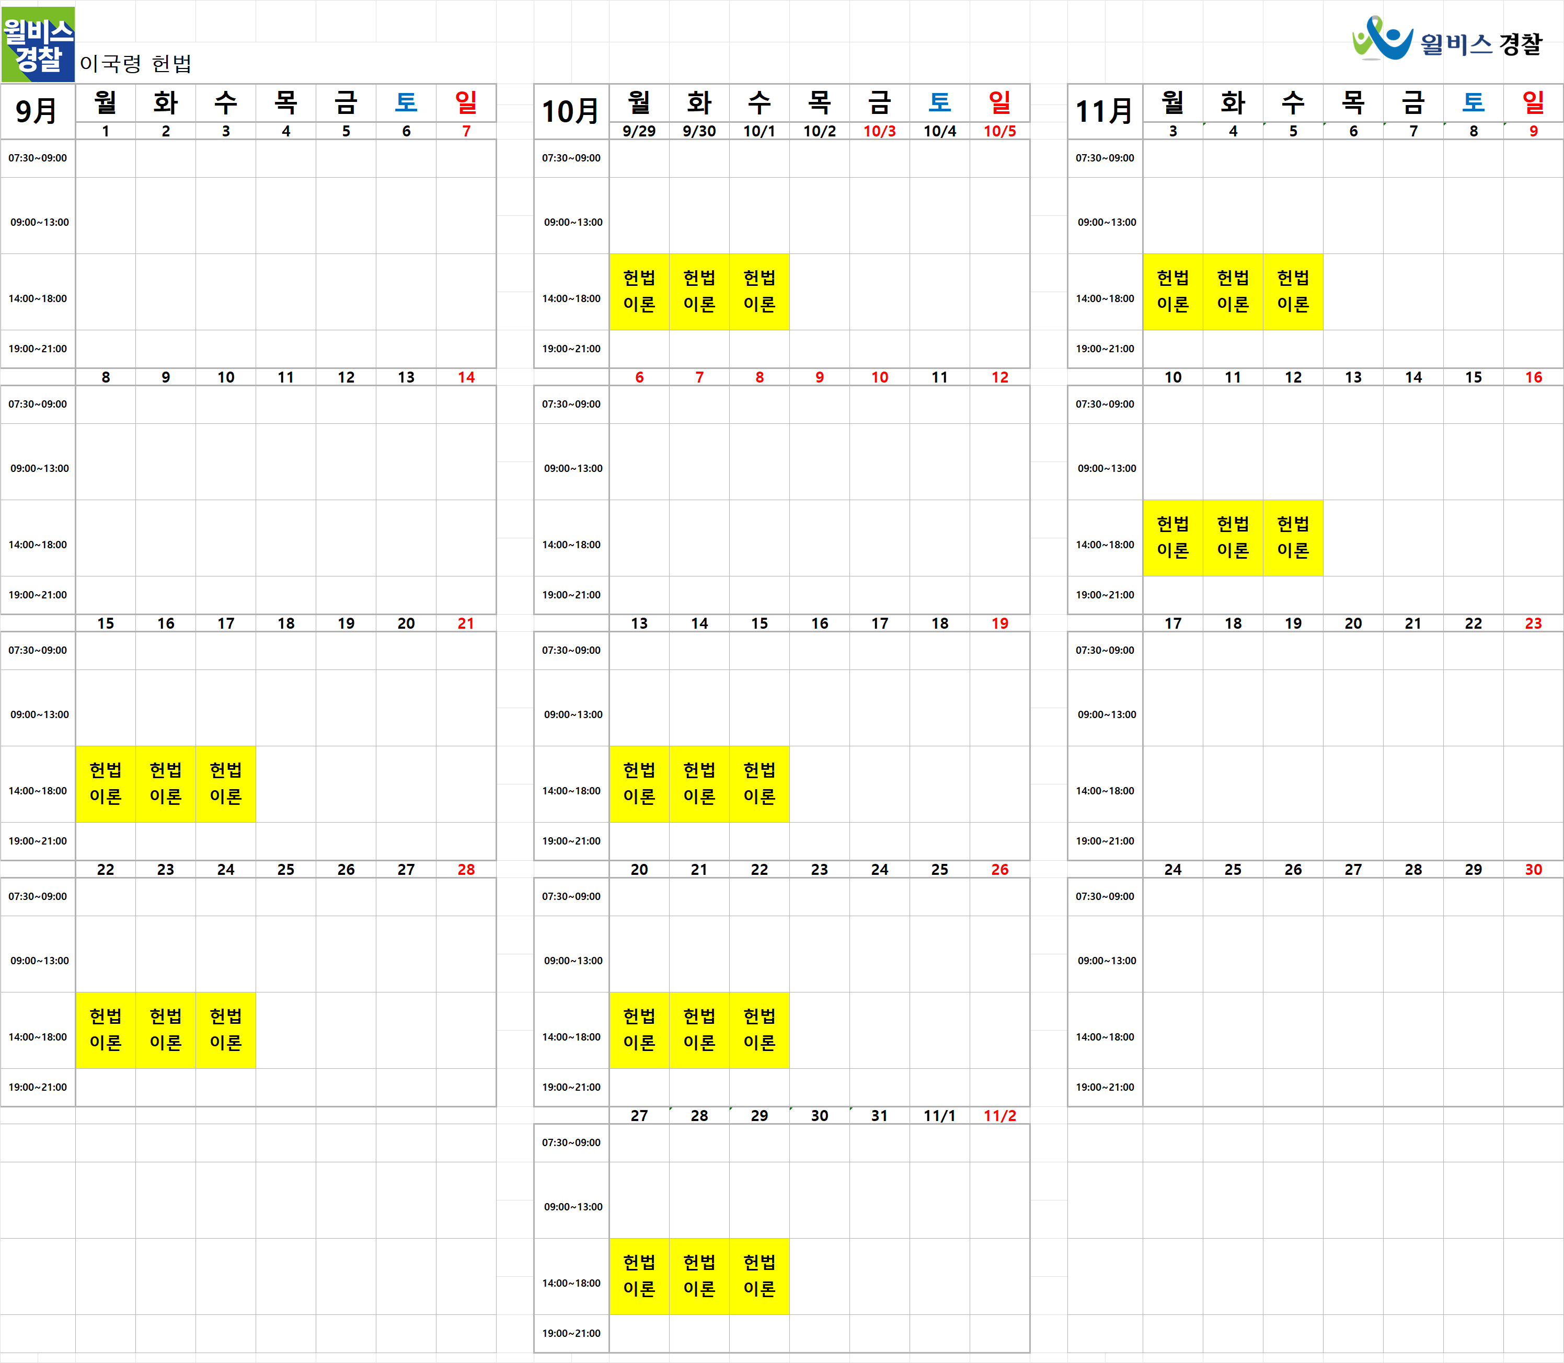Click the 윌비스 경찰 green-blue logo top-left

click(x=38, y=44)
